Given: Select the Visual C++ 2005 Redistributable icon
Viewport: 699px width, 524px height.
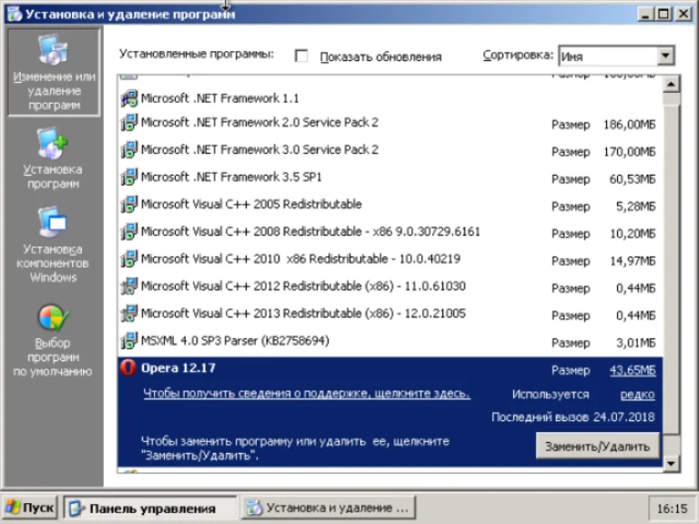Looking at the screenshot, I should point(129,204).
